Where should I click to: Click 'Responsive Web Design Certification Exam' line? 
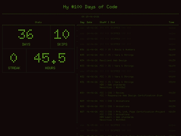[x=131, y=95]
